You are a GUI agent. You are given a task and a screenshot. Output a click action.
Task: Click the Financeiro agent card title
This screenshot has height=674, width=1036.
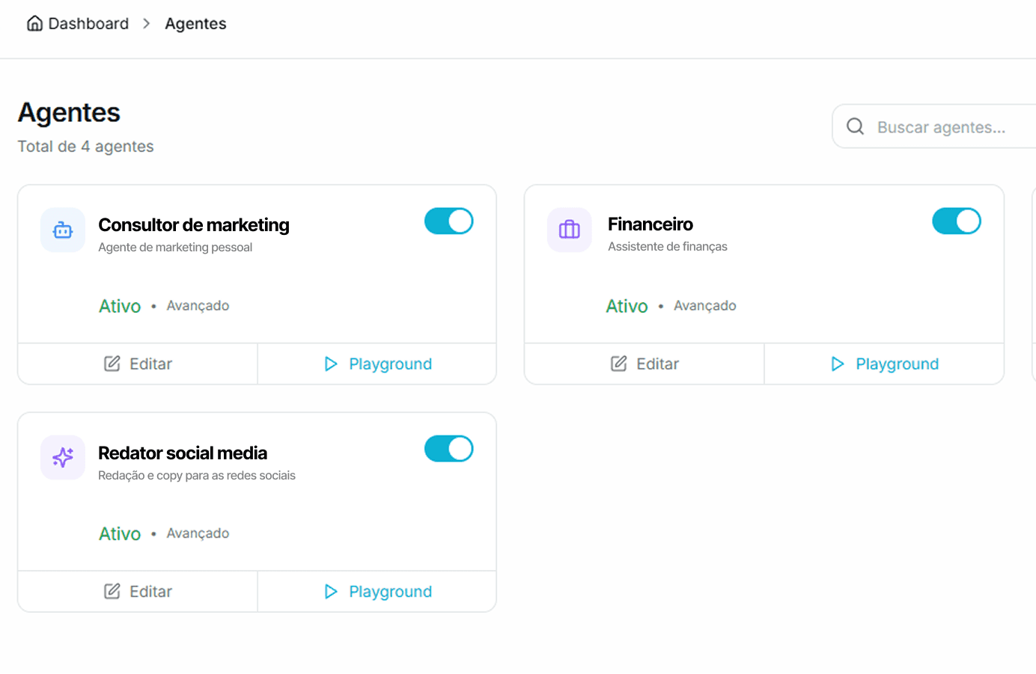tap(650, 224)
